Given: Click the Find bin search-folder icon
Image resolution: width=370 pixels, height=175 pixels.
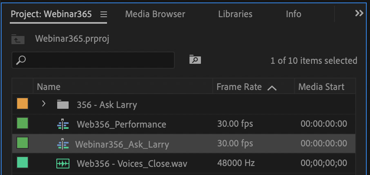Looking at the screenshot, I should pyautogui.click(x=195, y=60).
